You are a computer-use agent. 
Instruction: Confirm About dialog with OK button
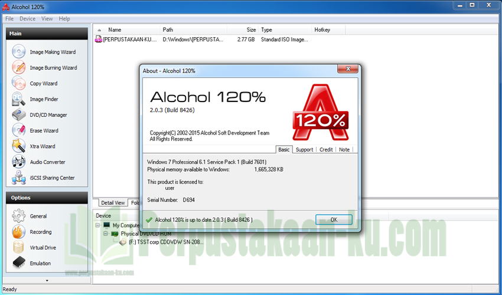pyautogui.click(x=334, y=220)
